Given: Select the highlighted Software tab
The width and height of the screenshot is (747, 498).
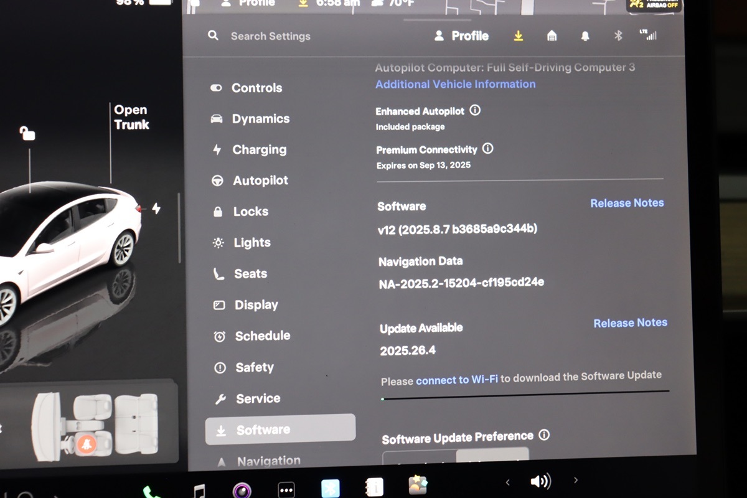Looking at the screenshot, I should coord(280,430).
